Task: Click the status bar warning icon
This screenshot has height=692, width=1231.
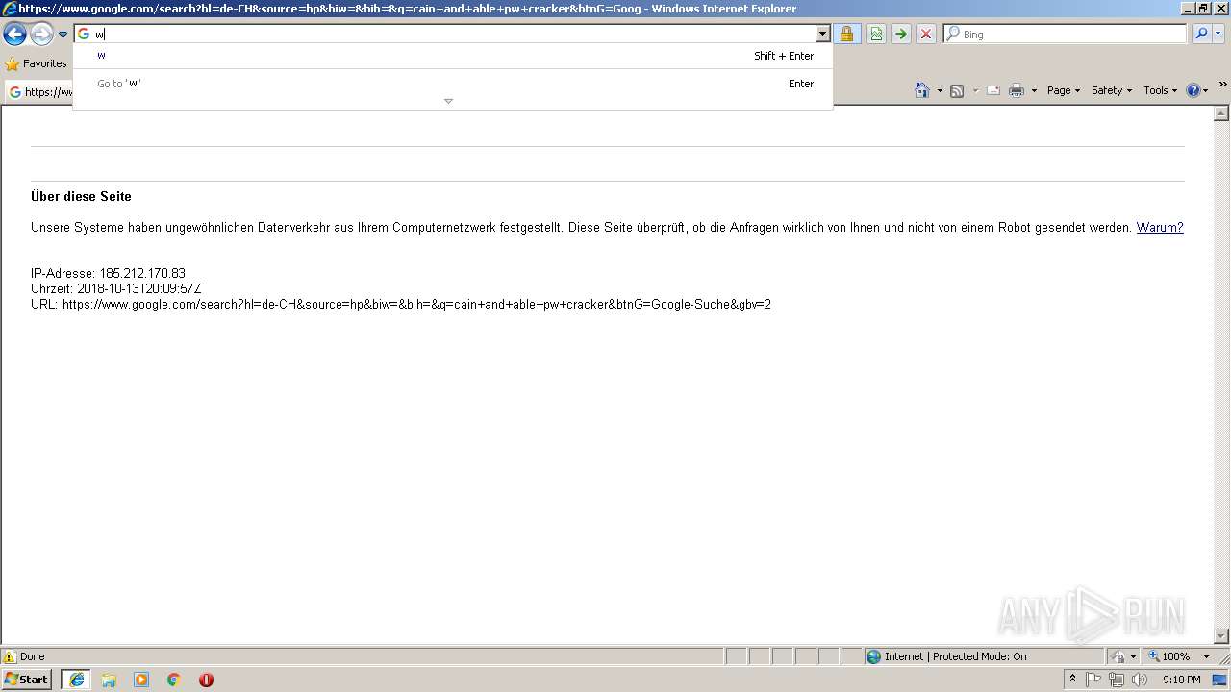Action: click(10, 656)
